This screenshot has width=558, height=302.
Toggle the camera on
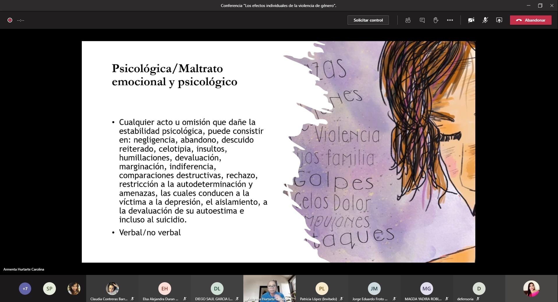(471, 20)
